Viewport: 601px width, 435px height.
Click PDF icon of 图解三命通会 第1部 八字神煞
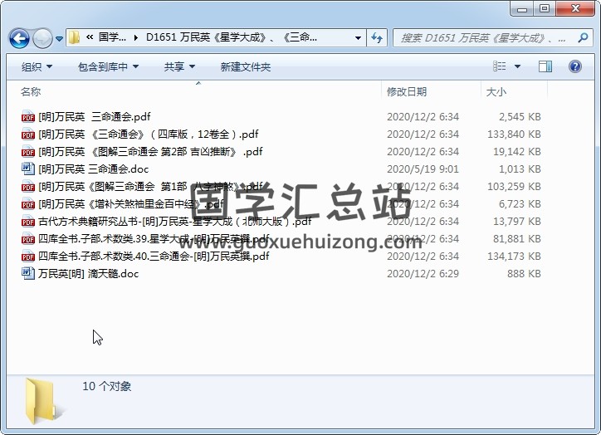tap(28, 187)
